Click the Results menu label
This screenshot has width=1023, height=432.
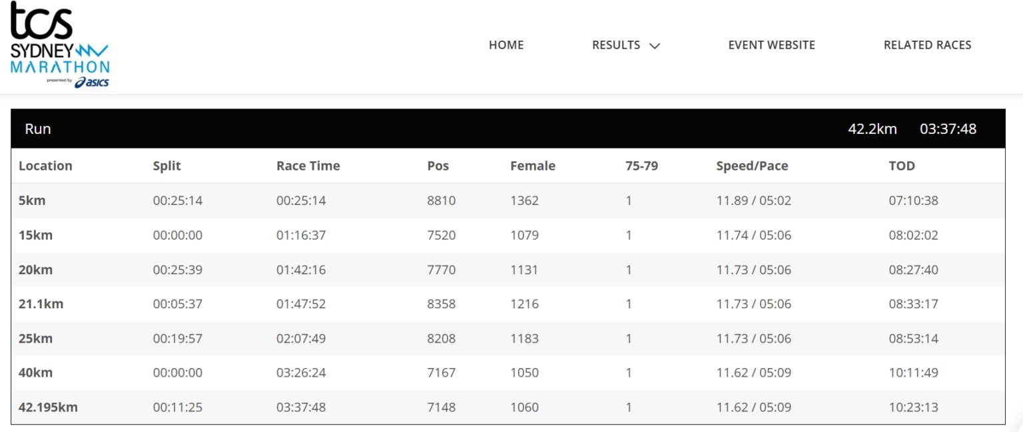click(x=616, y=45)
